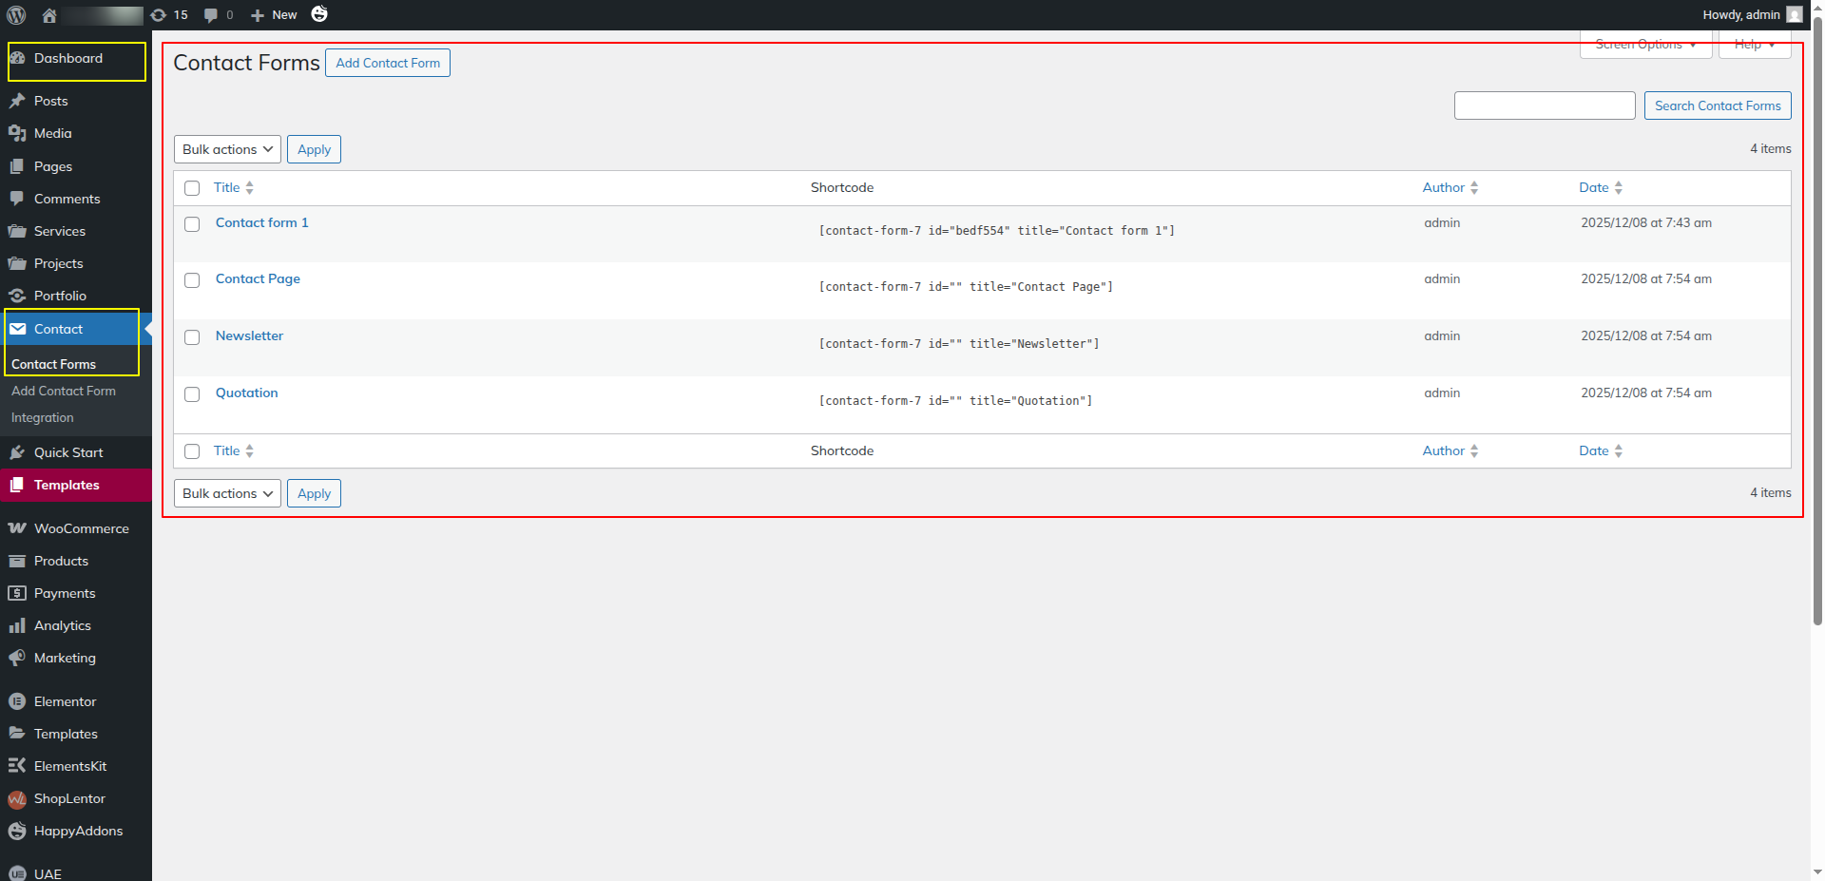This screenshot has width=1825, height=881.
Task: Open the Add Contact Form submenu item
Action: pos(64,391)
